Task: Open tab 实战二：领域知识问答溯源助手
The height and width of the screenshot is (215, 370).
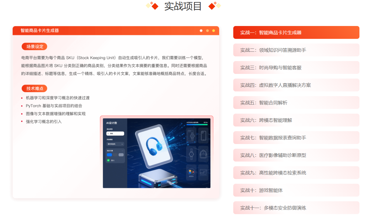Action: (x=296, y=50)
